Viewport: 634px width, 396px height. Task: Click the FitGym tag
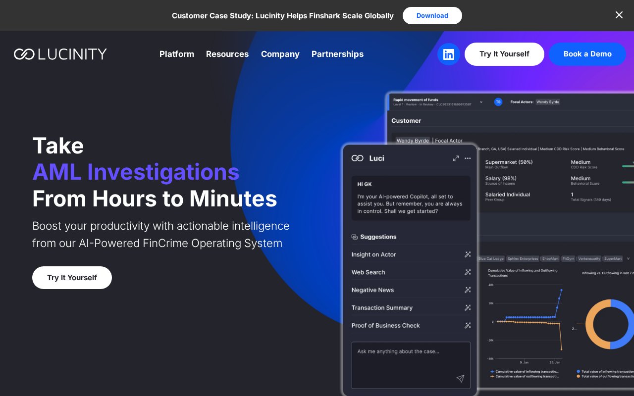point(569,259)
